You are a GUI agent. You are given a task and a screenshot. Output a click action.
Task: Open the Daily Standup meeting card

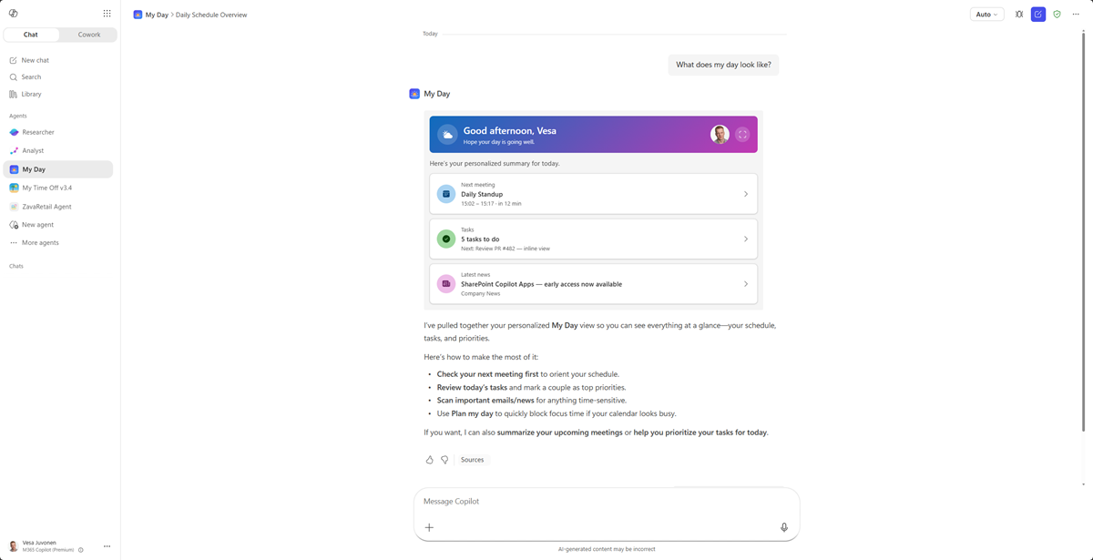pyautogui.click(x=593, y=194)
